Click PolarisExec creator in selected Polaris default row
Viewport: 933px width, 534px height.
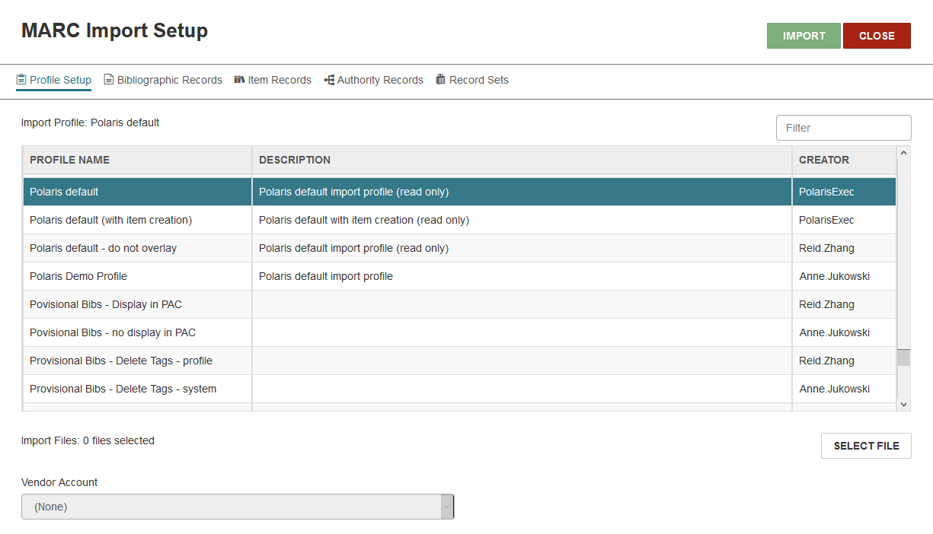[826, 192]
